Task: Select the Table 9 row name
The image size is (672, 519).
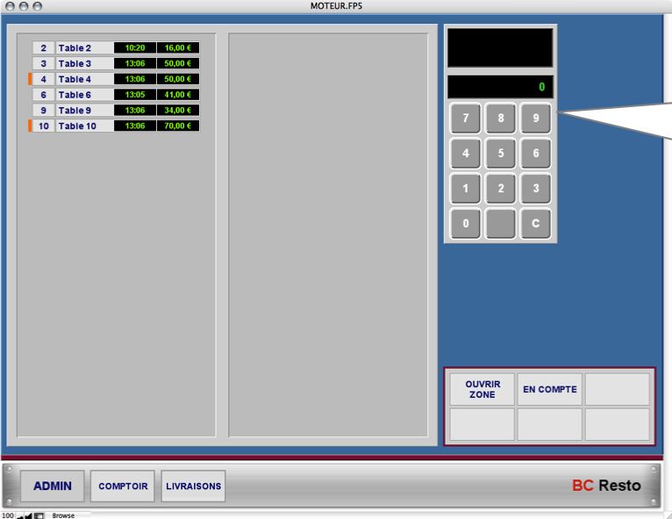Action: coord(84,111)
